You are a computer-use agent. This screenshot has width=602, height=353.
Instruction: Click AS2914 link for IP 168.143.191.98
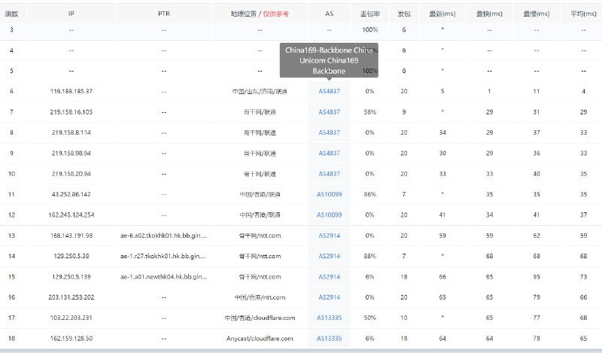329,236
